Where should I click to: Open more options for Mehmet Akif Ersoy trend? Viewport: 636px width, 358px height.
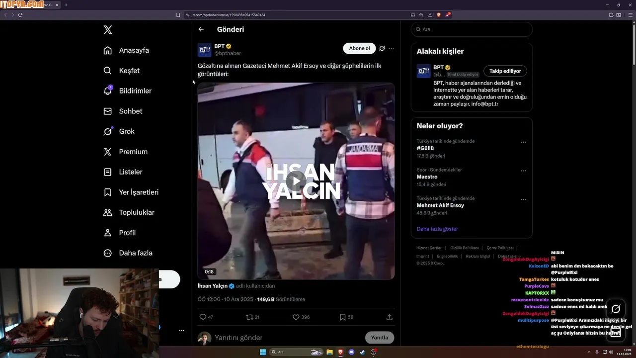tap(523, 199)
